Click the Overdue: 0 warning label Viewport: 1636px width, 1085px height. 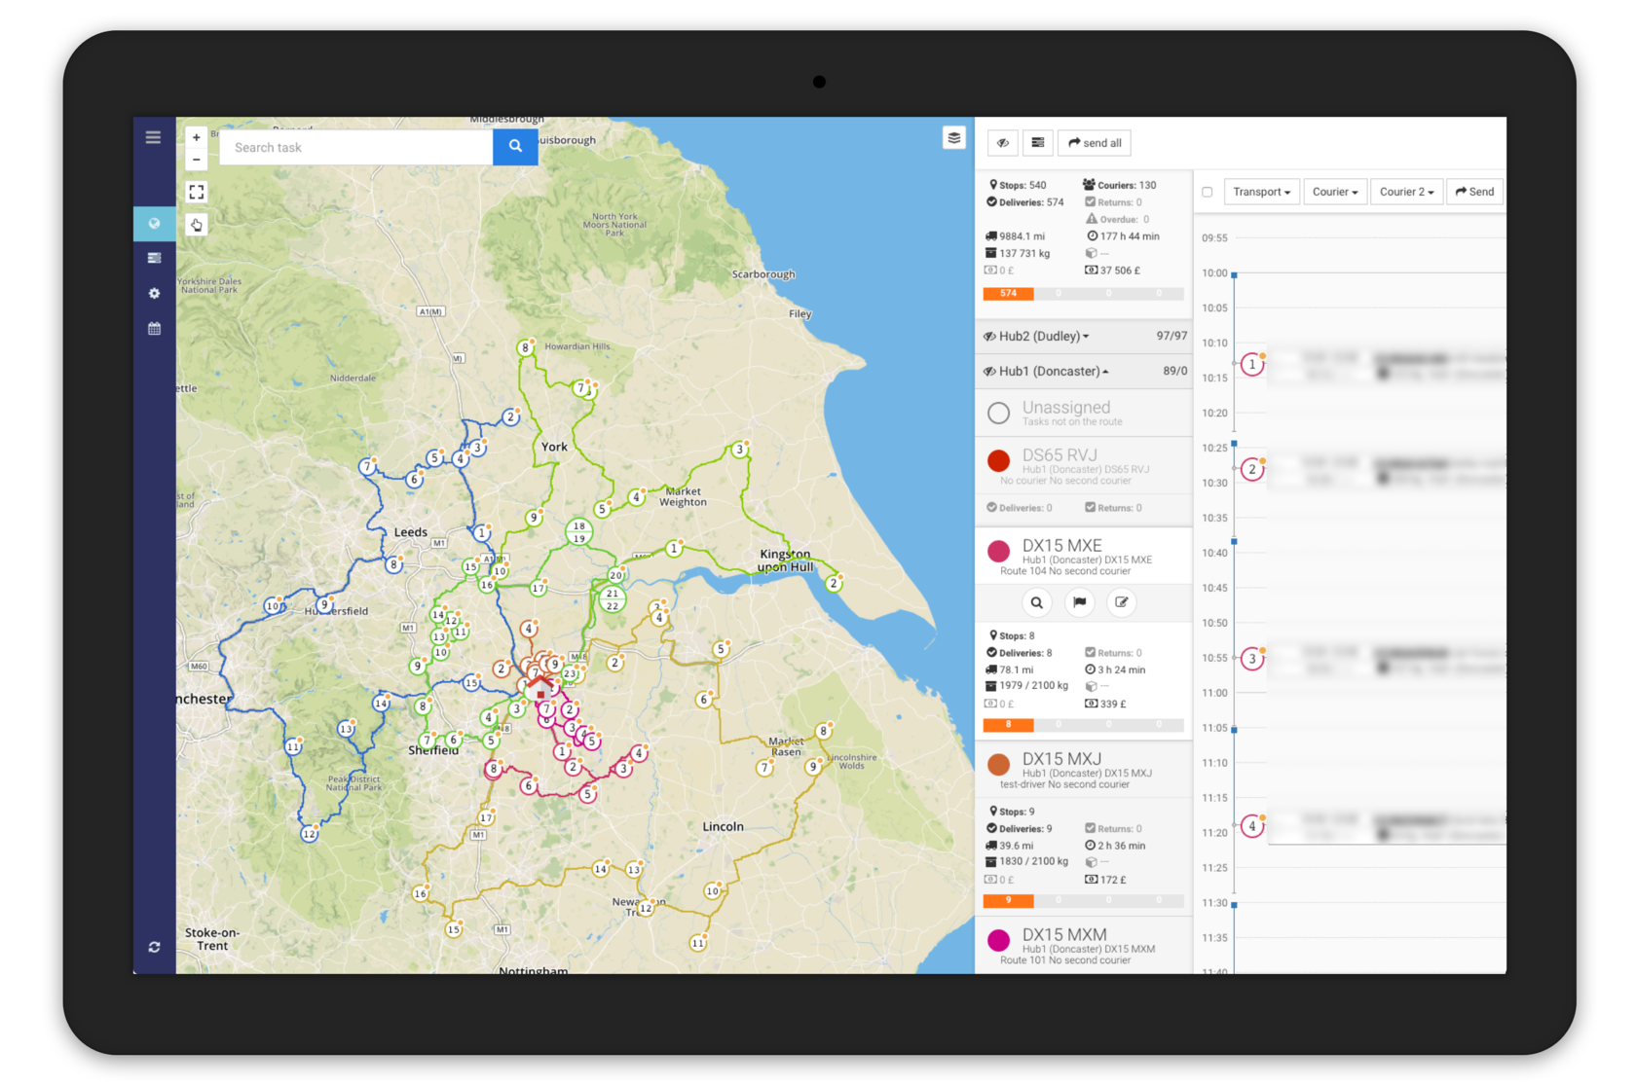tap(1118, 219)
